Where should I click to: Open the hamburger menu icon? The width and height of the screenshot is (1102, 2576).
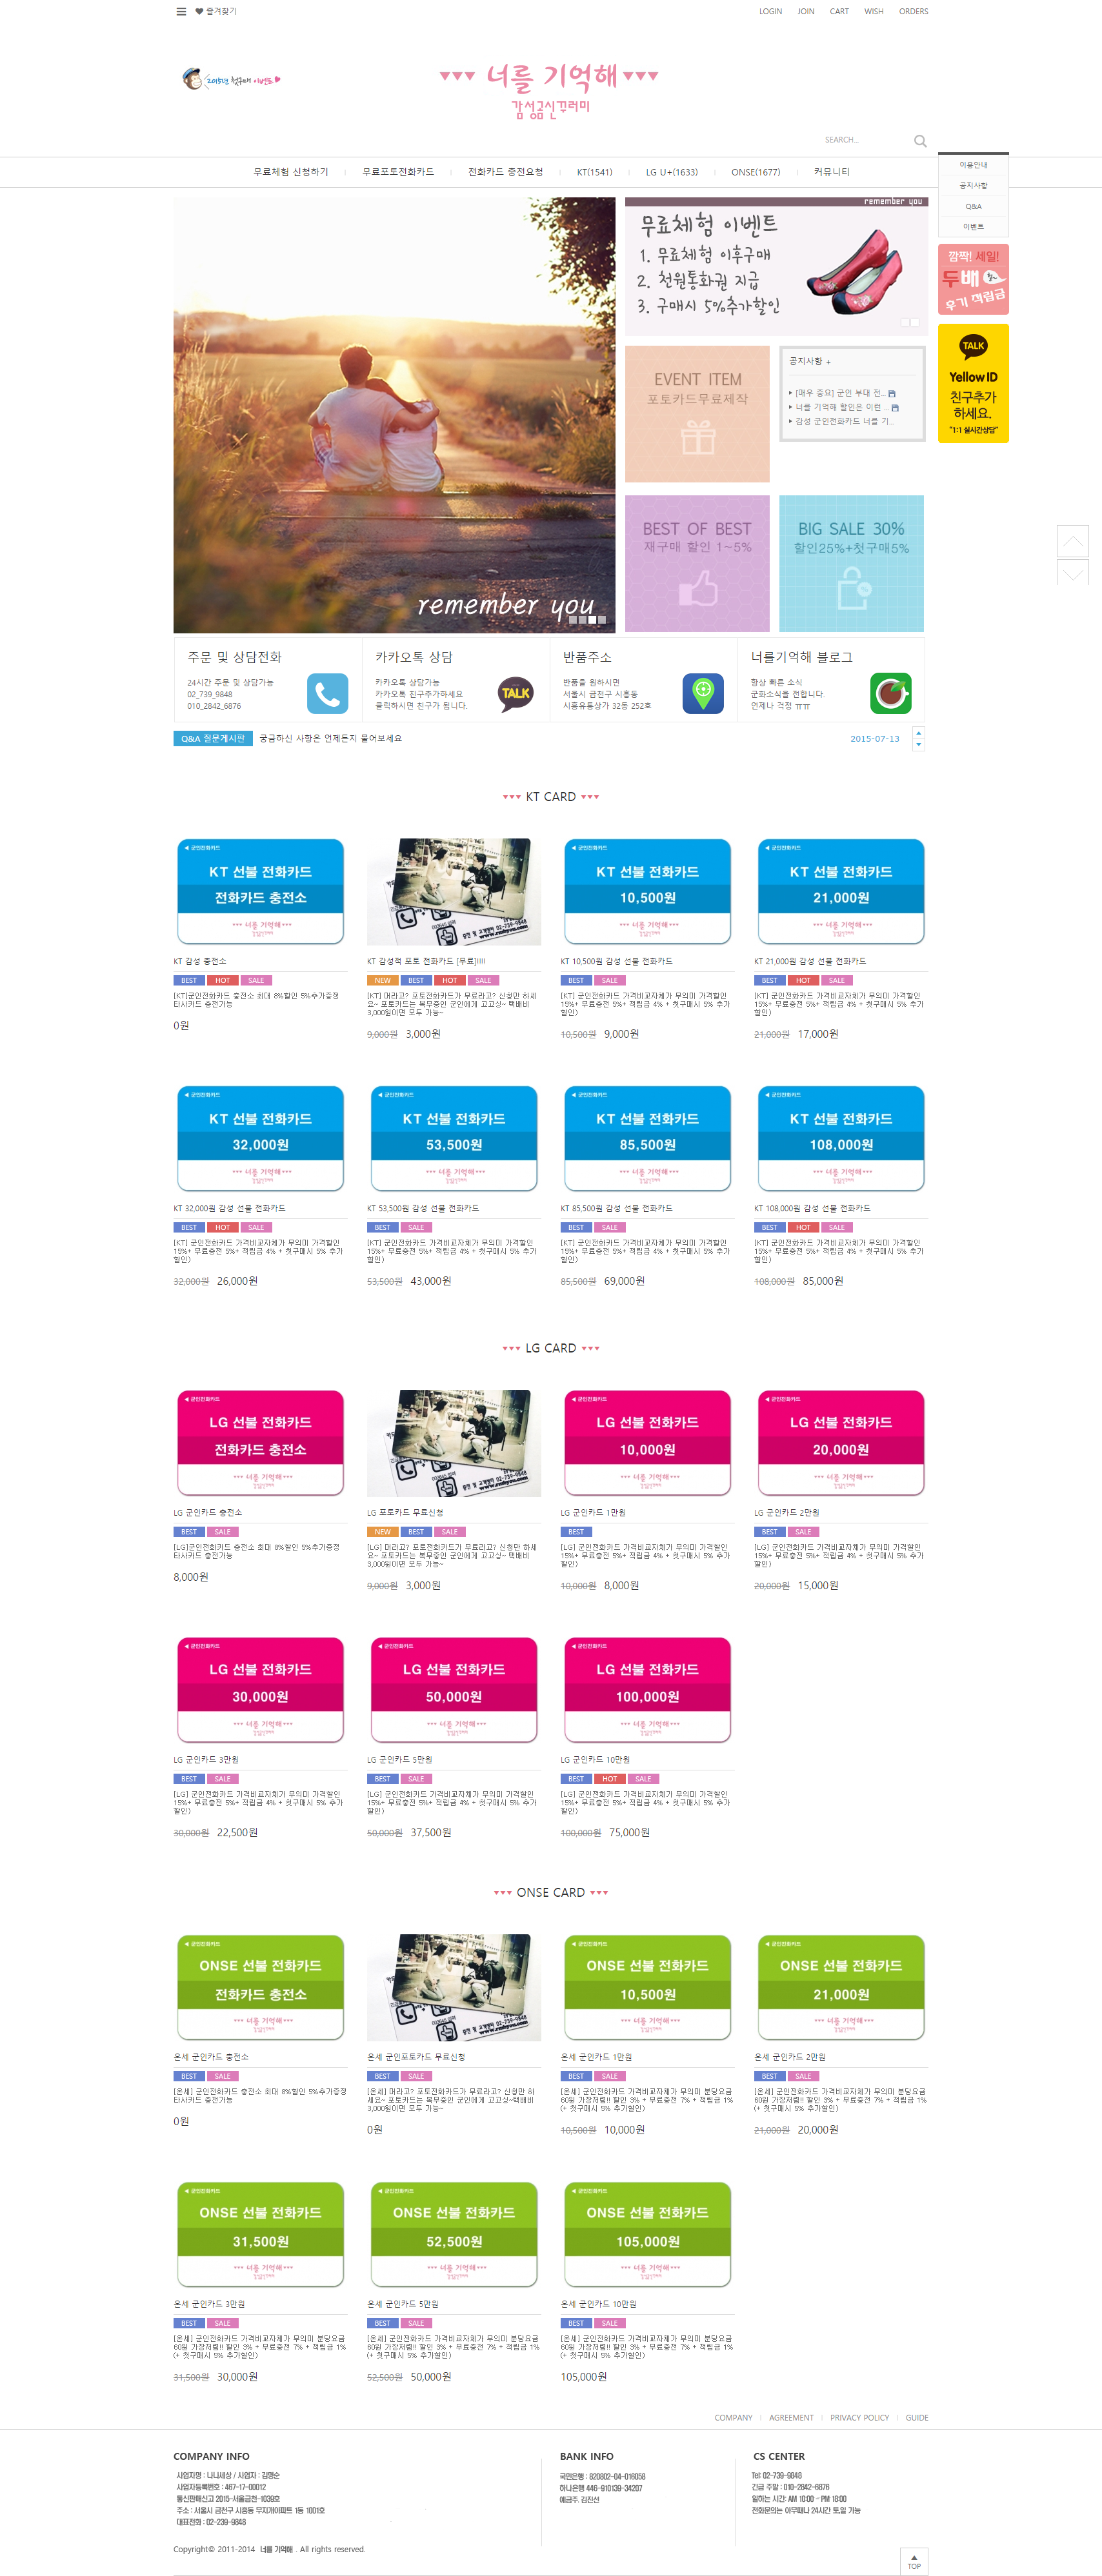coord(181,12)
